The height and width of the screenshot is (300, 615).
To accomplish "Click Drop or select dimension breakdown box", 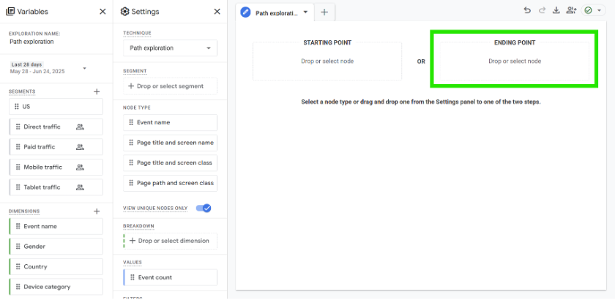I will click(x=170, y=241).
